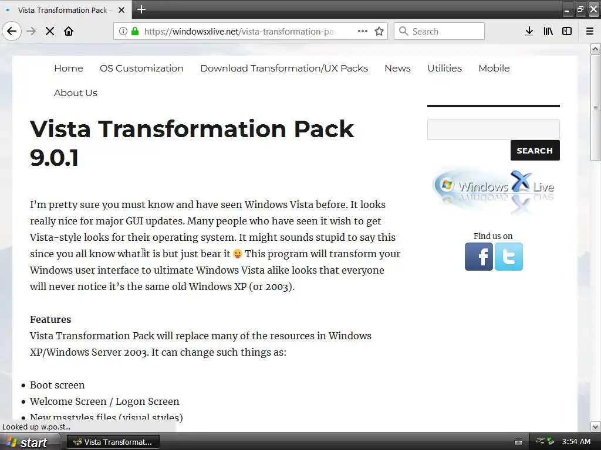Click the vertical scrollbar thumb
The width and height of the screenshot is (601, 450).
click(x=595, y=108)
